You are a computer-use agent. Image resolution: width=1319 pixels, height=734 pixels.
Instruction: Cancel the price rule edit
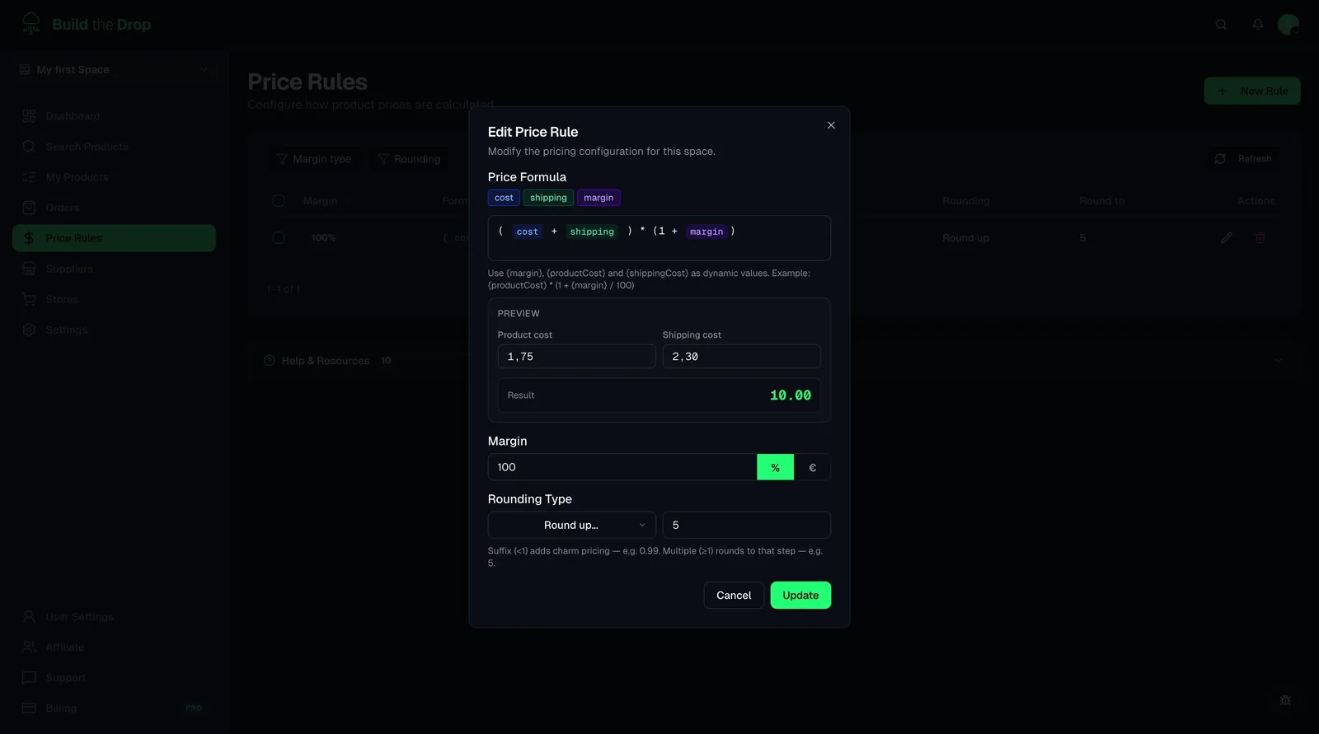point(734,596)
